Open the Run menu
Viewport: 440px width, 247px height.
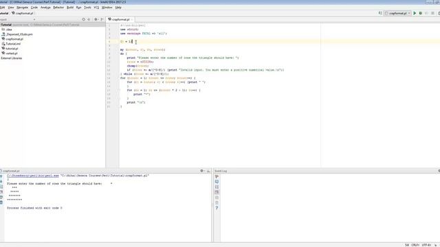[x=79, y=8]
